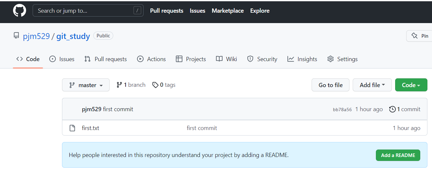Open commit hash bb78a56
432x183 pixels.
coord(342,110)
